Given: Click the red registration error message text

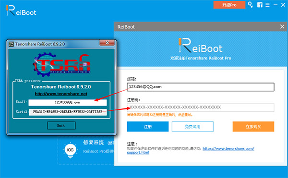Looking at the screenshot, I should 160,115.
